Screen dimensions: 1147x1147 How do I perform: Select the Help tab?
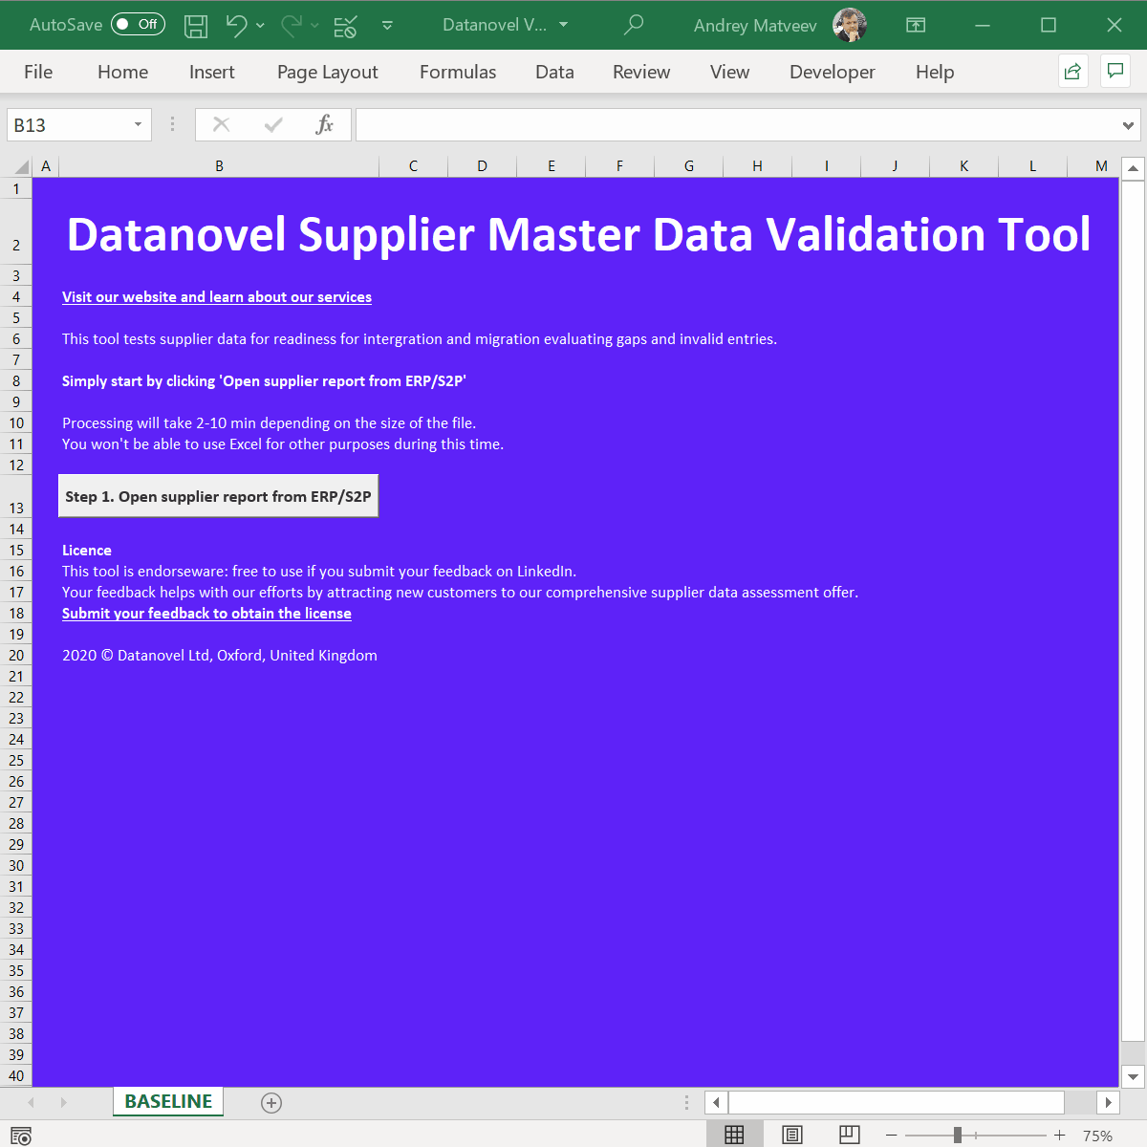(x=935, y=72)
